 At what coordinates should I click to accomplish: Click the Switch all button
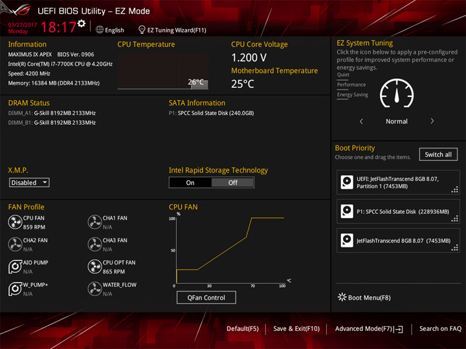pos(438,154)
